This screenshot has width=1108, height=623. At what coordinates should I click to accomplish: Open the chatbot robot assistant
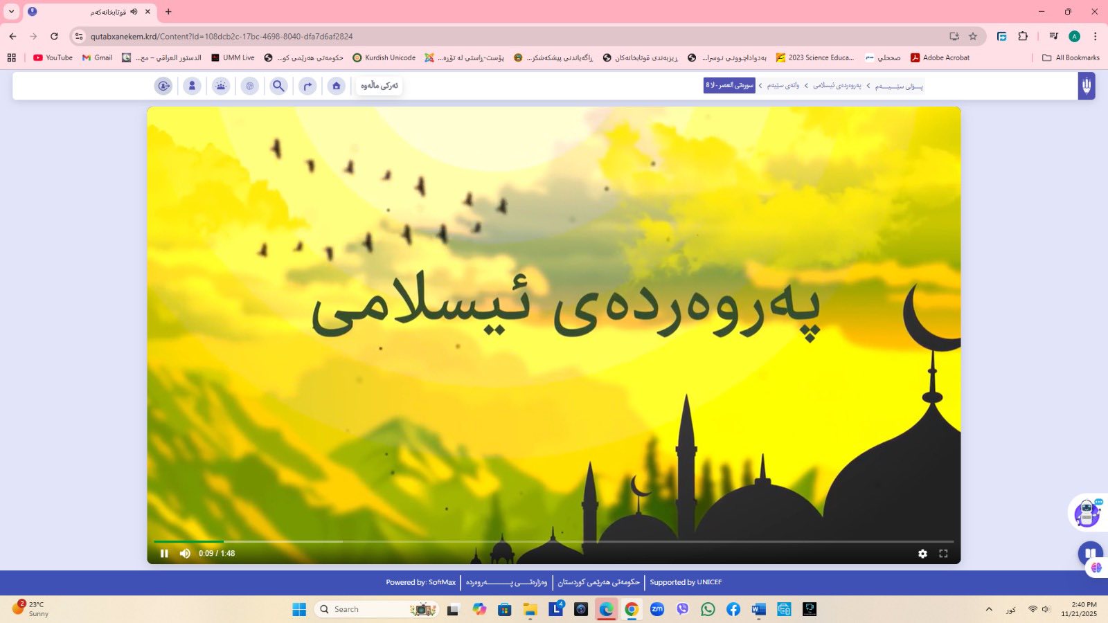(x=1087, y=513)
